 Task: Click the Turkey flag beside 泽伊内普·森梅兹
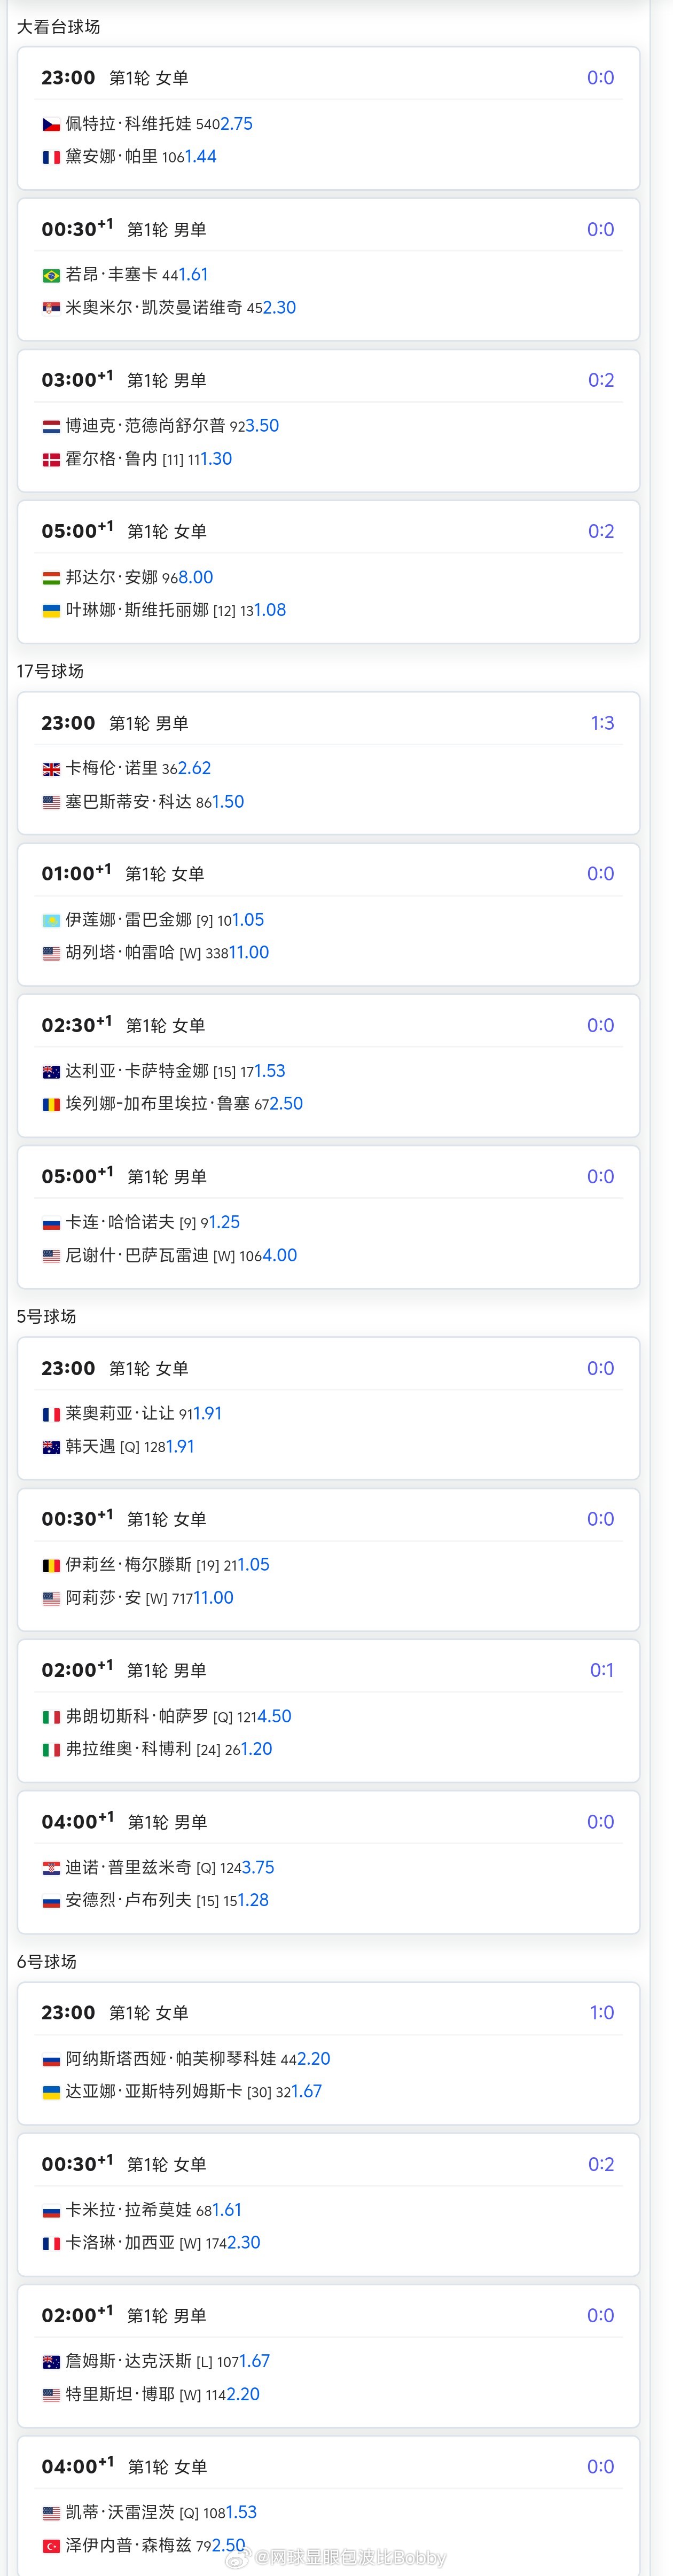coord(51,2545)
